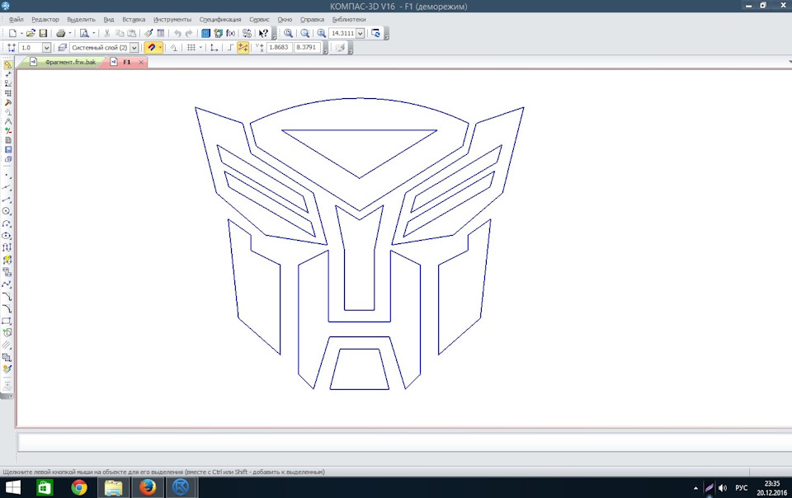Open the Выделить menu
Screen dimensions: 792x498
click(81, 20)
